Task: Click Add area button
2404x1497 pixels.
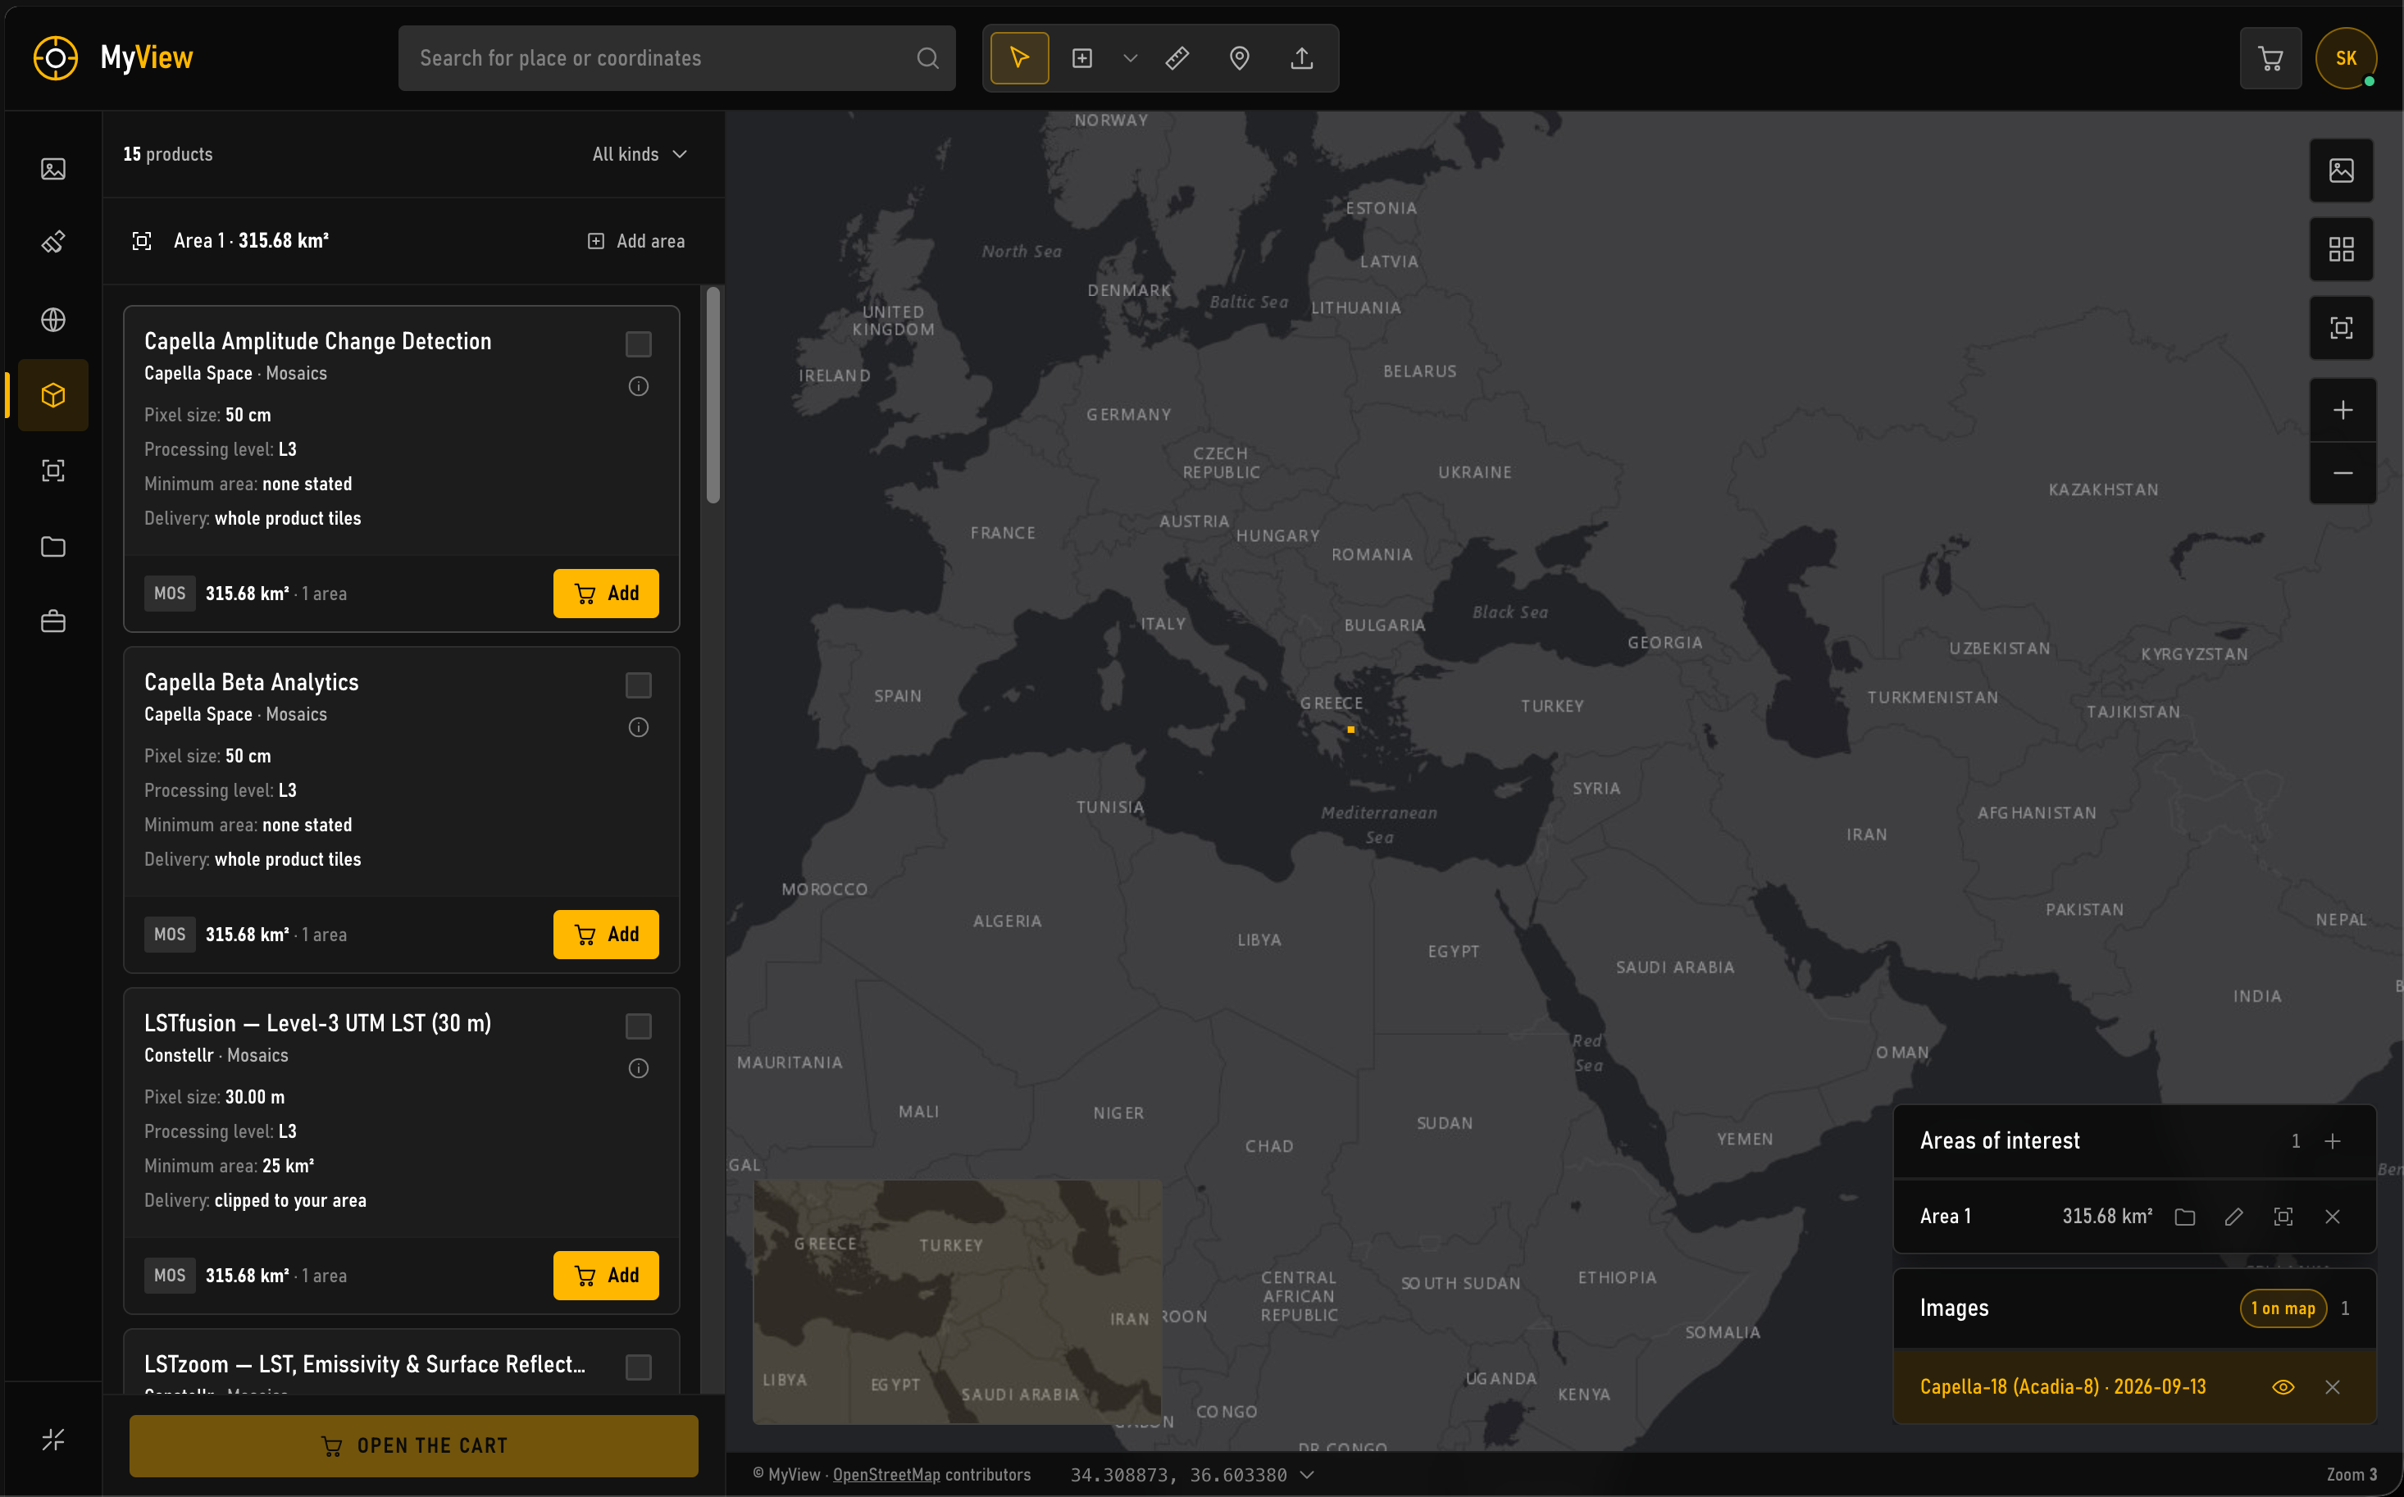Action: click(635, 242)
